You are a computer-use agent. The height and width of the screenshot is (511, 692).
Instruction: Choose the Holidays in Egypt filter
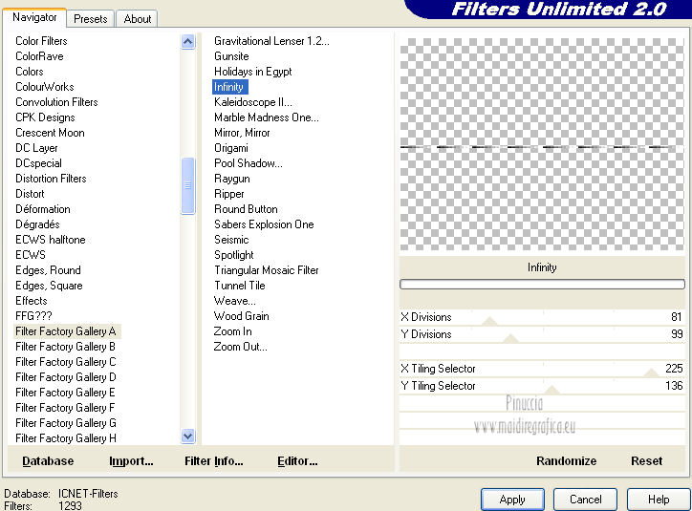point(253,72)
